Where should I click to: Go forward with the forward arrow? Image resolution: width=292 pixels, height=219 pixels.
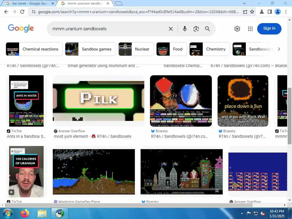(x=14, y=12)
